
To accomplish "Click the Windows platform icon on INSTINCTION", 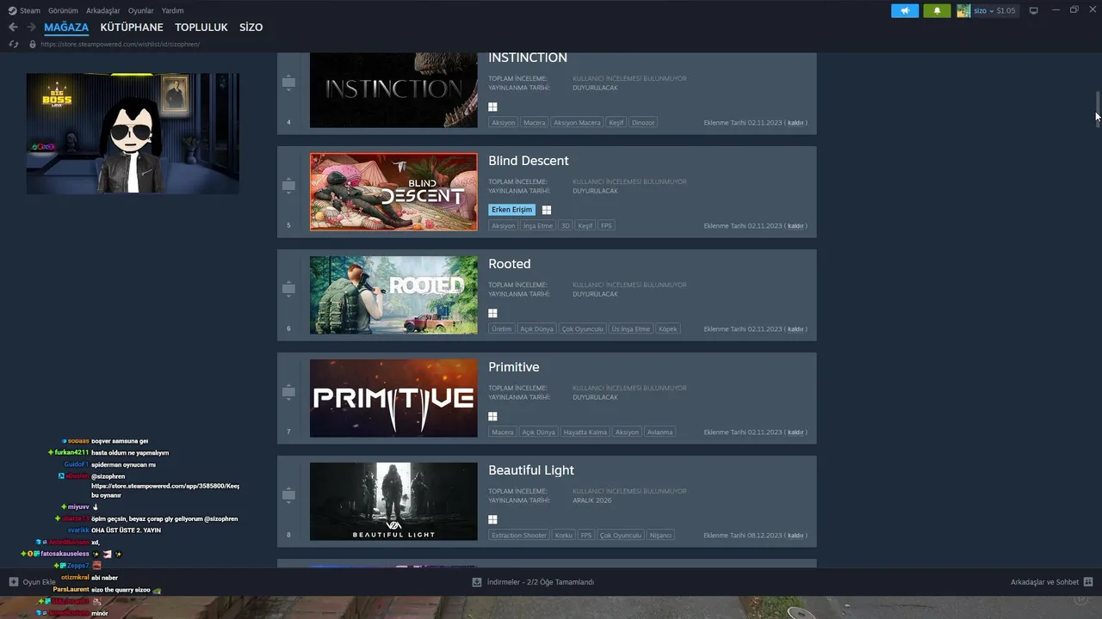I will point(493,107).
